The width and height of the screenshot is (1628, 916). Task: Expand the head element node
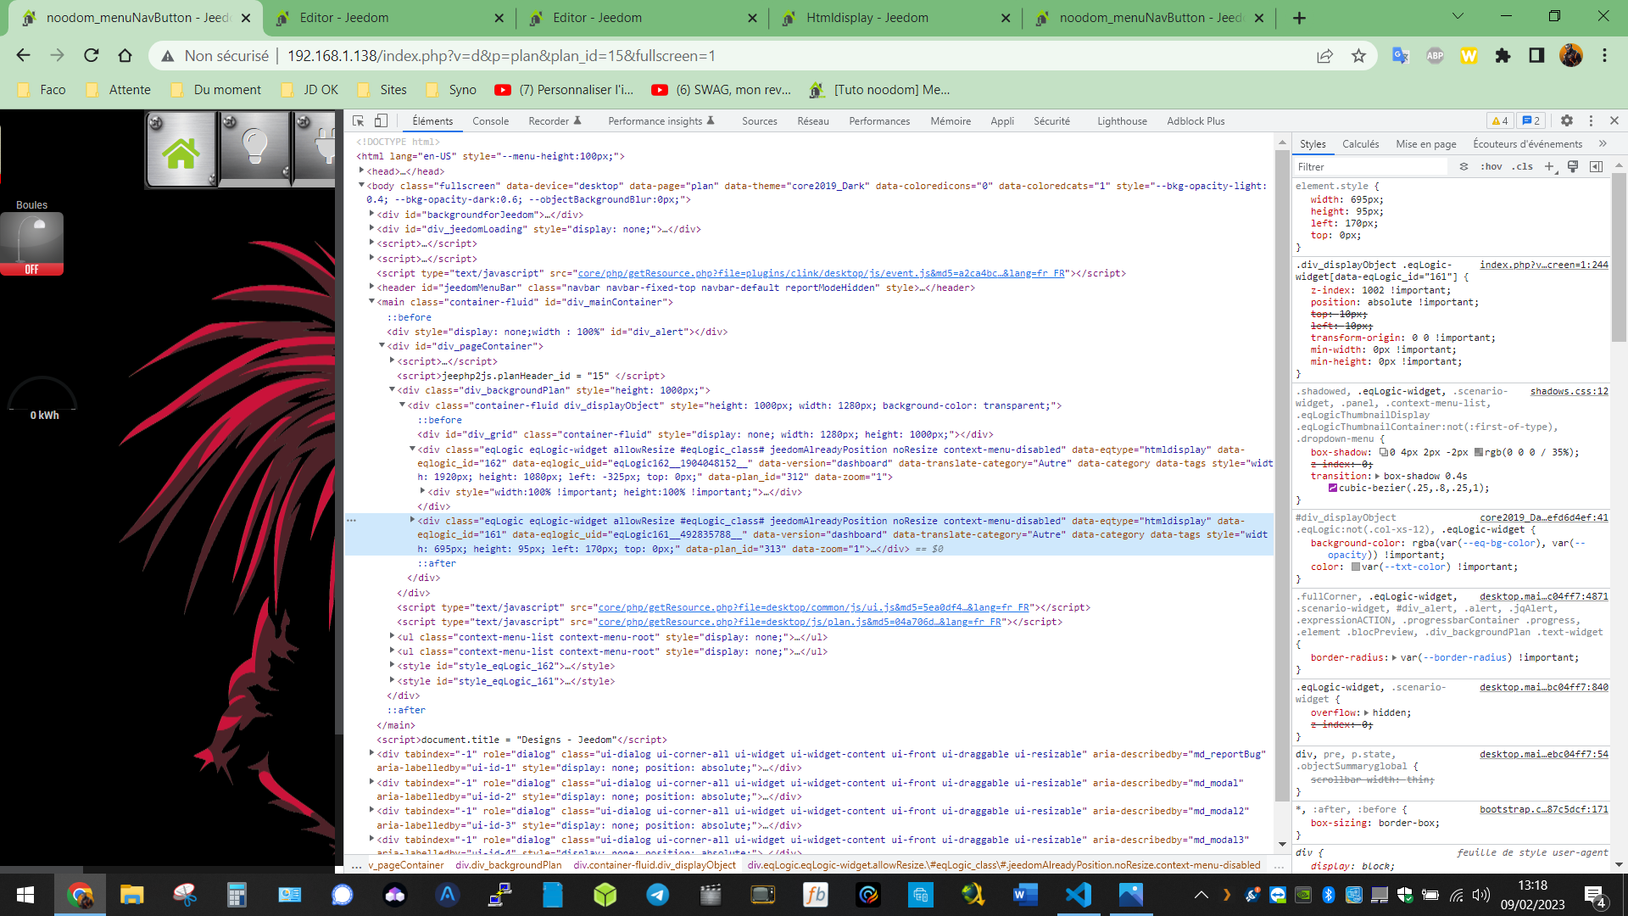click(x=361, y=170)
